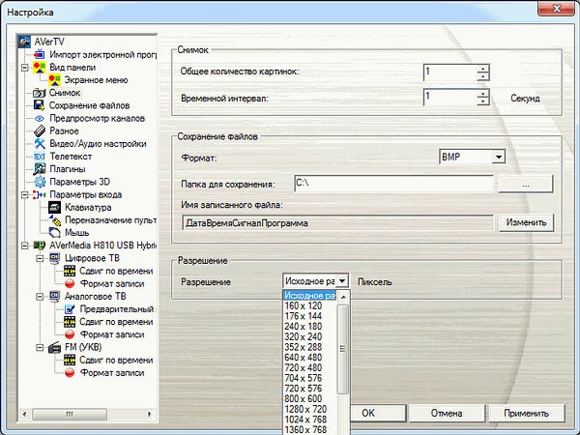Viewport: 580px width, 435px height.
Task: Click the Общее количество картинок value field
Action: click(450, 72)
